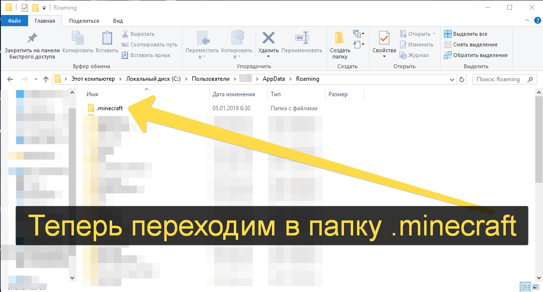
Task: Click the Delete red X icon
Action: (268, 38)
